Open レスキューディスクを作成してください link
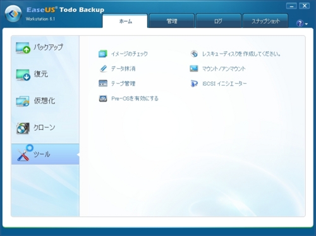This screenshot has width=316, height=236. pyautogui.click(x=241, y=54)
